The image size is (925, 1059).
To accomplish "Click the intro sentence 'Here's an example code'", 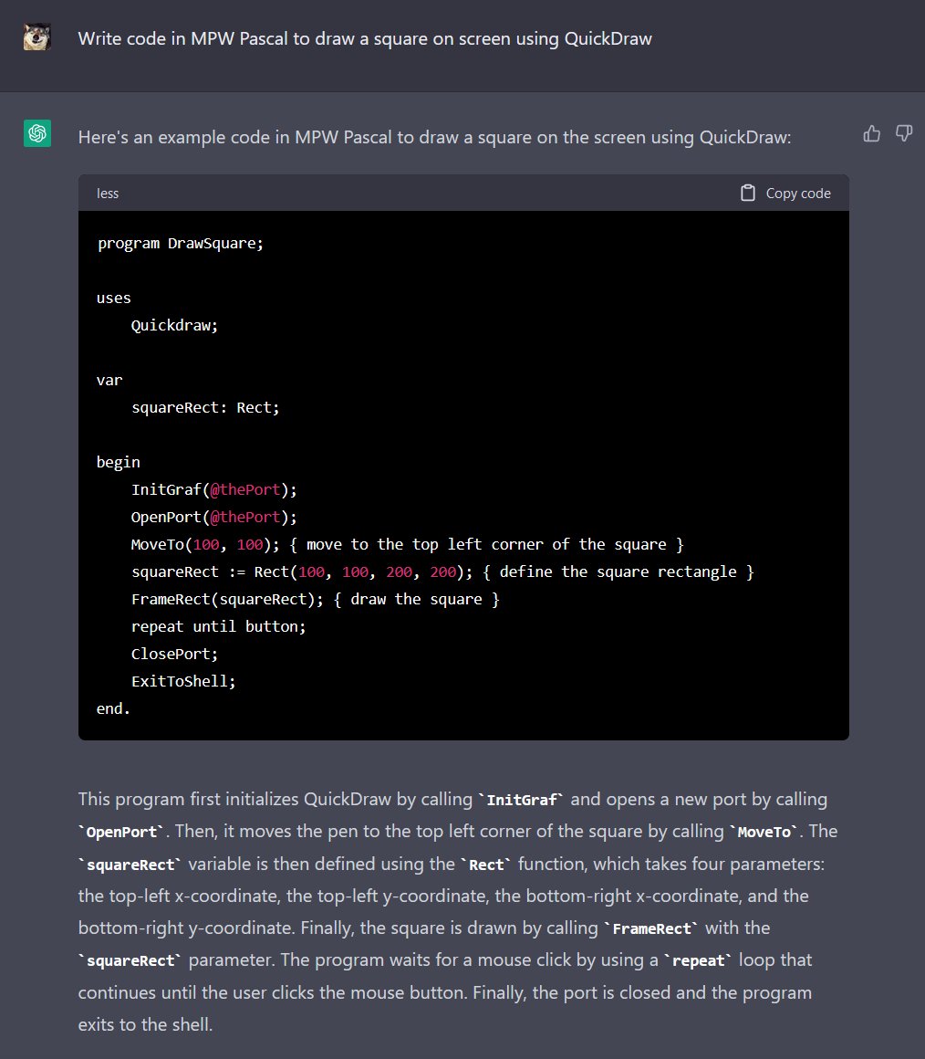I will [x=434, y=137].
